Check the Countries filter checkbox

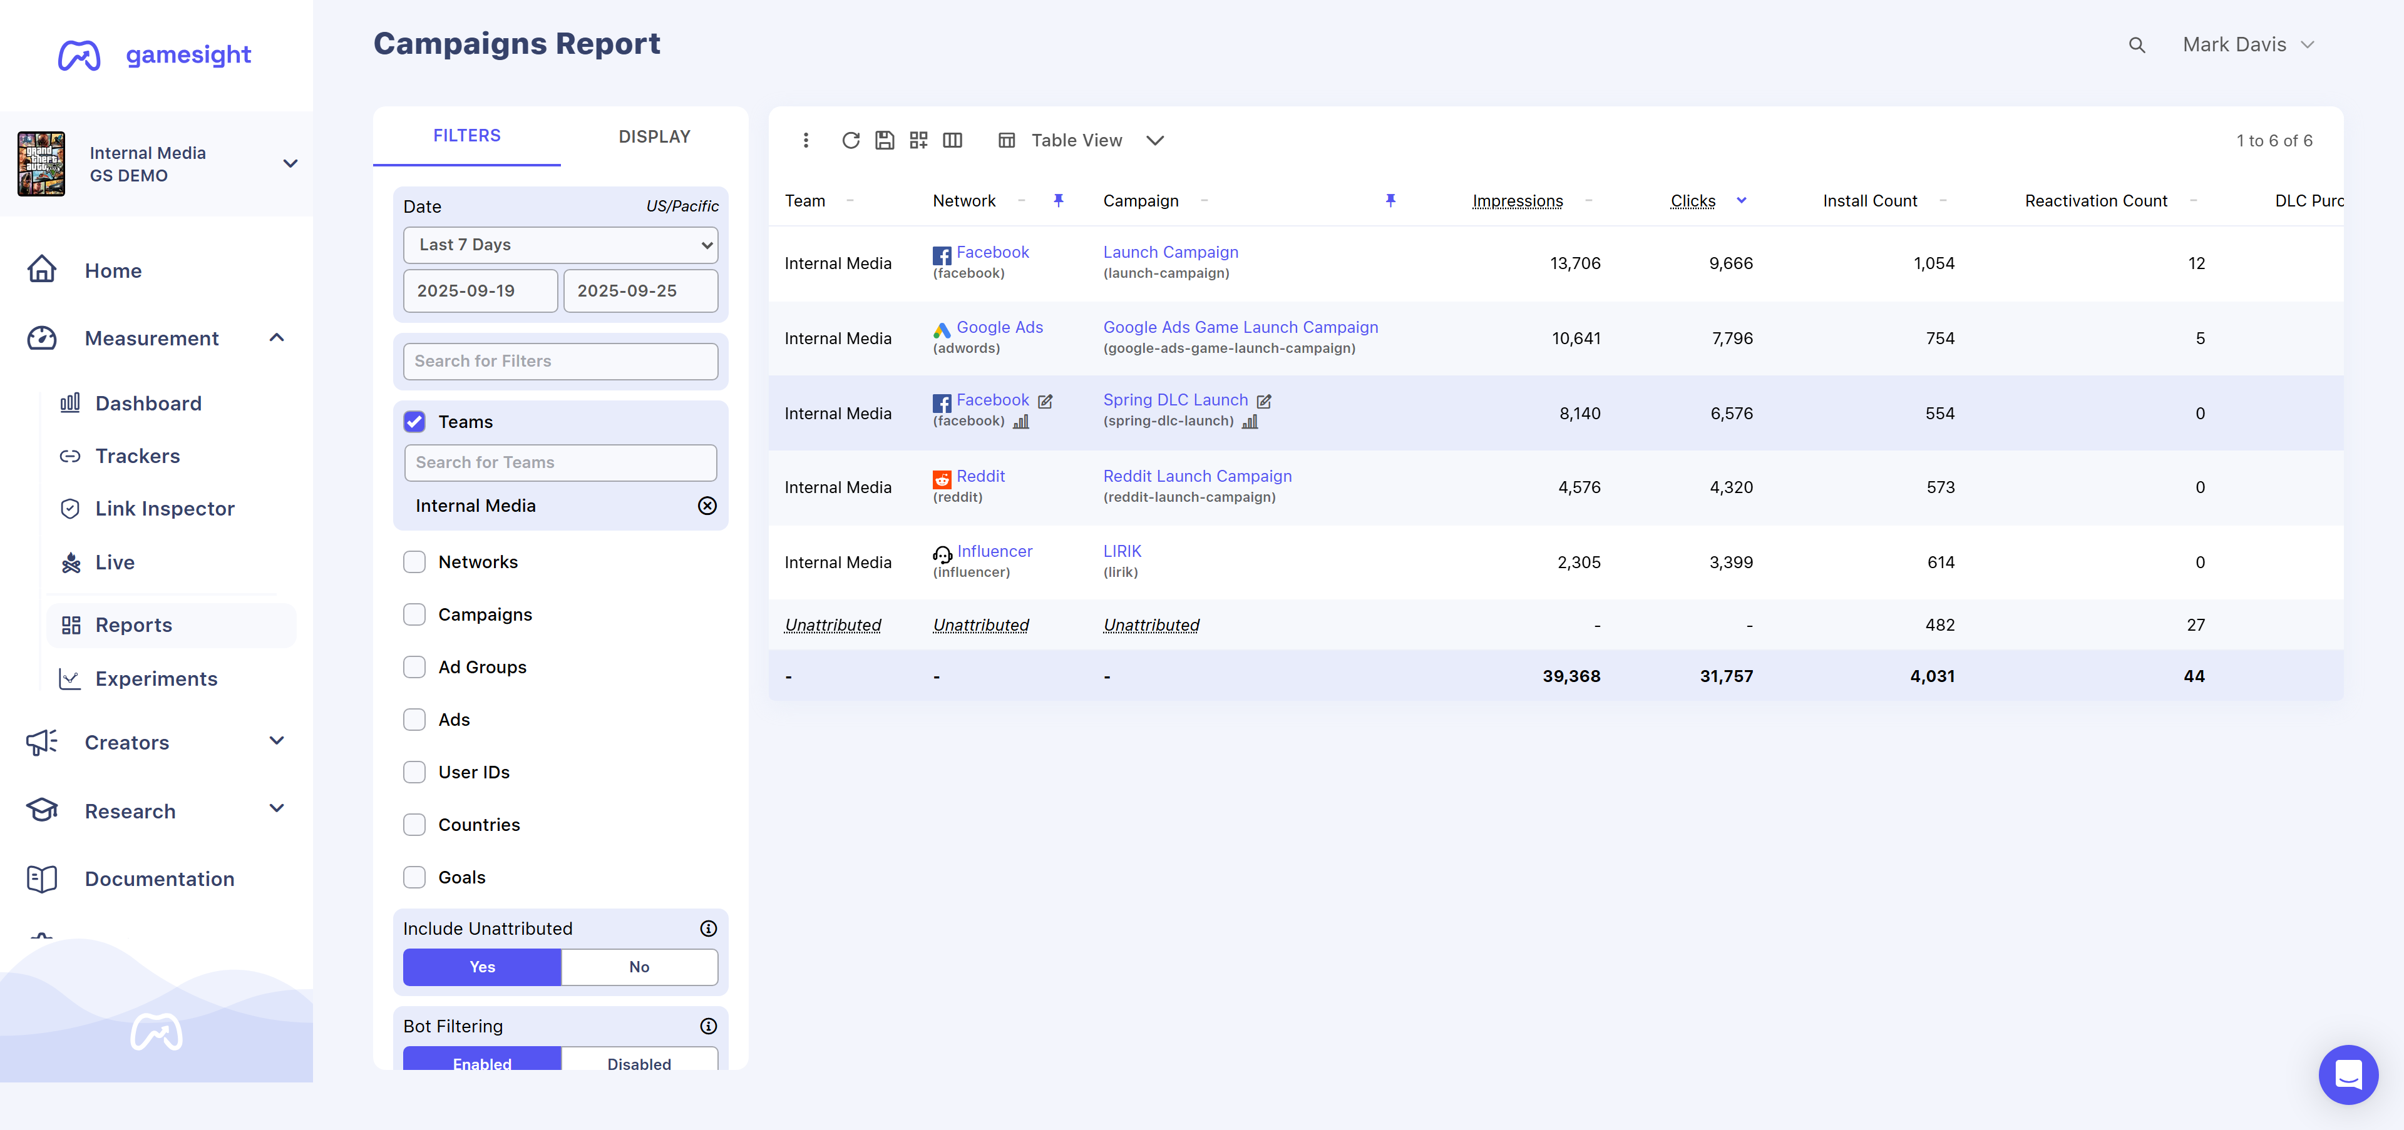click(x=414, y=824)
